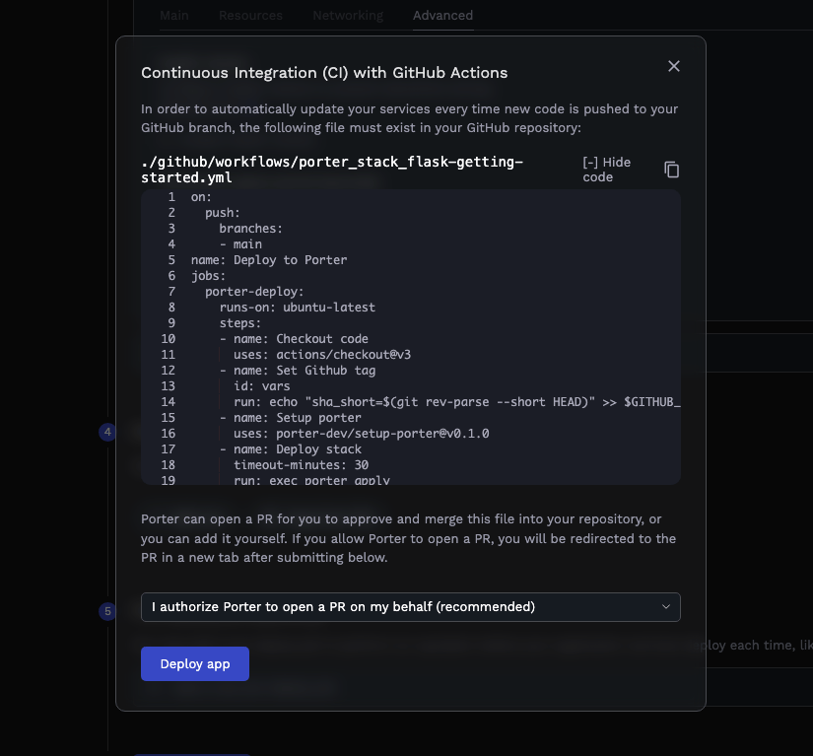Screen dimensions: 813x756
Task: Switch to the Advanced tab
Action: (442, 16)
